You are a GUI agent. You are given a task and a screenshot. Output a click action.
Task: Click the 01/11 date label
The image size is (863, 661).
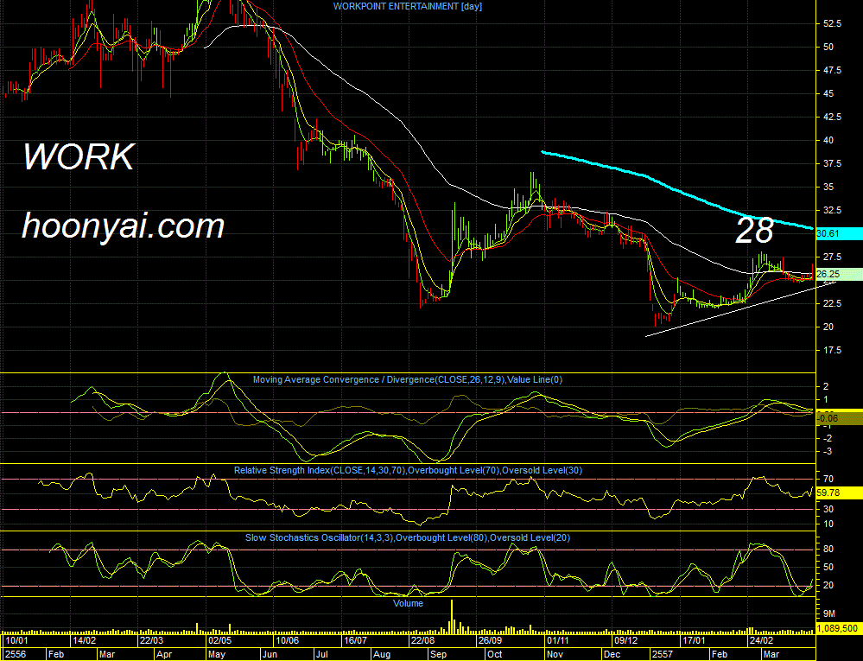[558, 641]
